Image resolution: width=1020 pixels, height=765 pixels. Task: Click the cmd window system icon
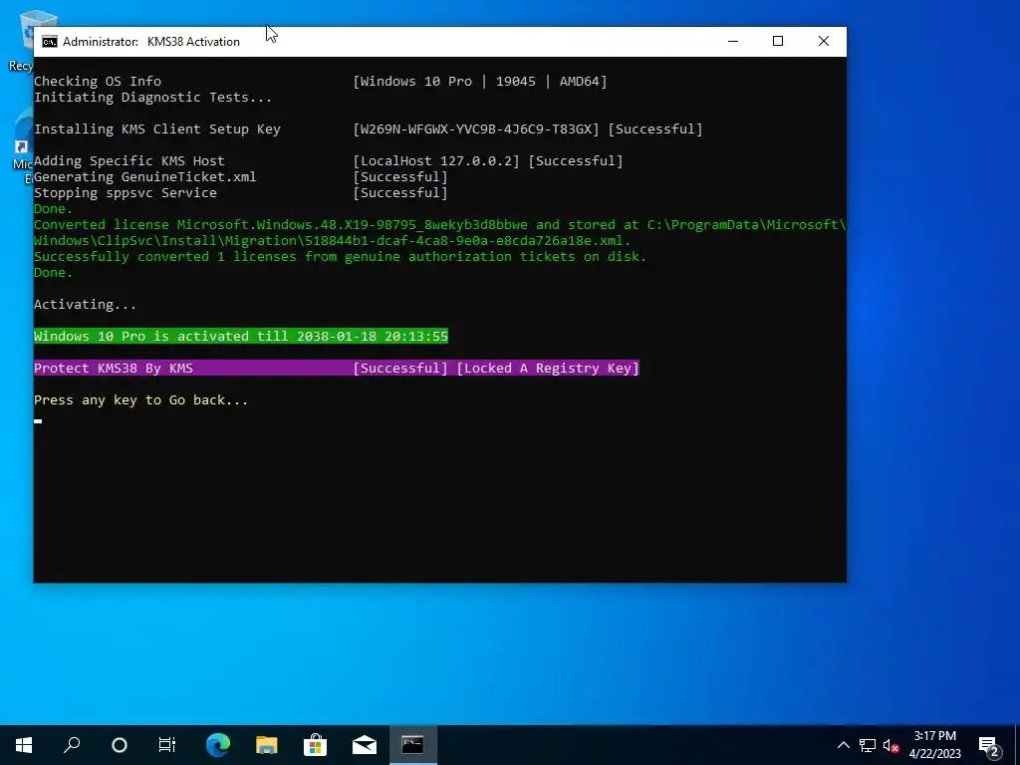point(50,42)
